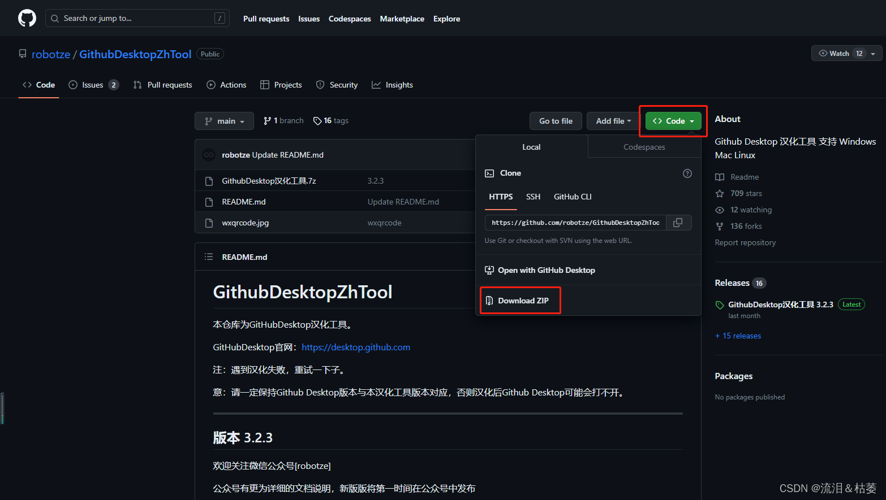Select the HTTPS clone option

coord(501,197)
